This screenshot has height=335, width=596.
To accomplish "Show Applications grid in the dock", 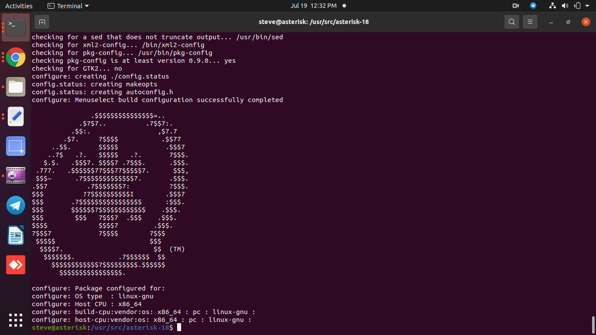I will 16,320.
